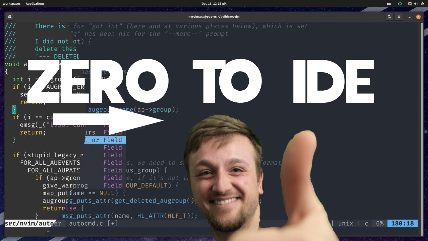Open the power menu icon
Screen dimensions: 428x241
[422, 4]
